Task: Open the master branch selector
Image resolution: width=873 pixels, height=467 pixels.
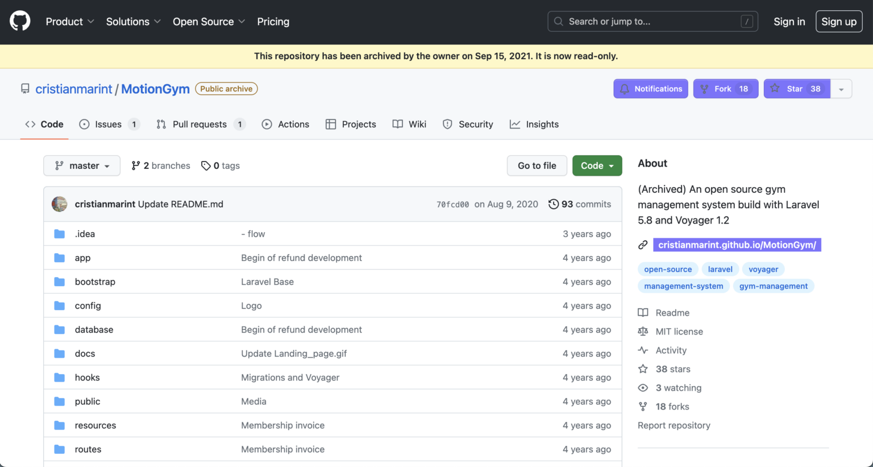Action: (82, 166)
